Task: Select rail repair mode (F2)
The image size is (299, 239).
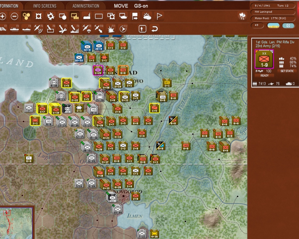Action: pos(3,29)
